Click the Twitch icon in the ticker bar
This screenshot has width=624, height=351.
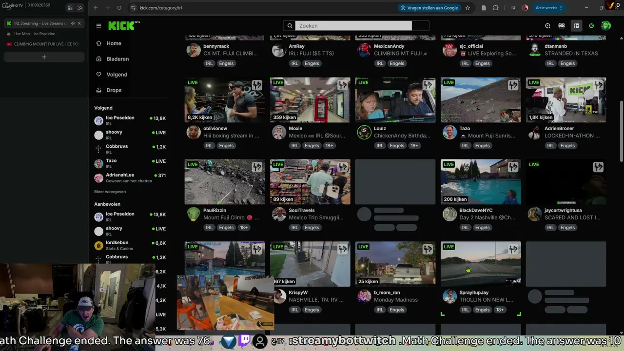coord(245,341)
